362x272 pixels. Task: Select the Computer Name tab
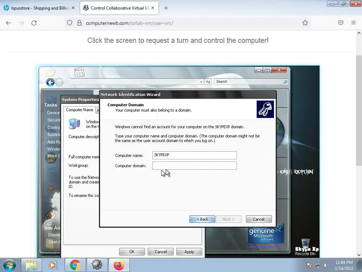(x=80, y=110)
